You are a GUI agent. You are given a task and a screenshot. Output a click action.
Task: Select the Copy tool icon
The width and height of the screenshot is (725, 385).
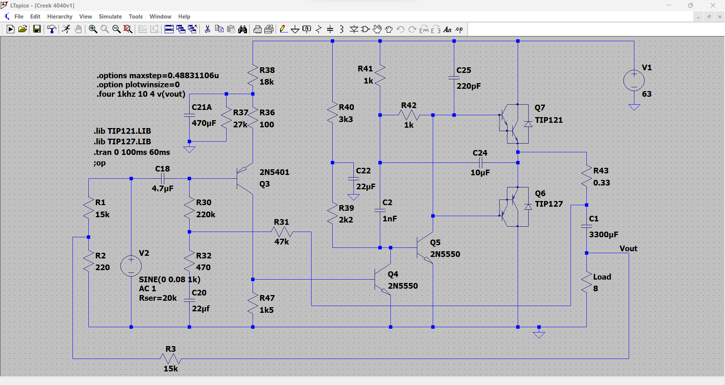coord(219,29)
